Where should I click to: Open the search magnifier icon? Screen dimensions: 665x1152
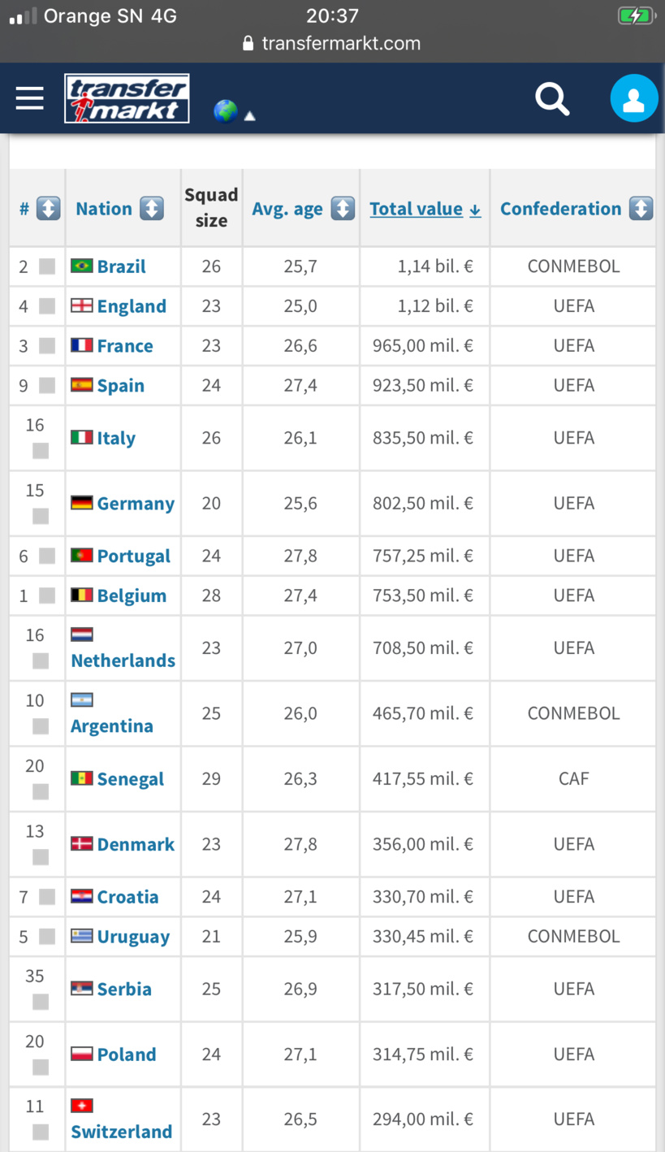point(553,98)
